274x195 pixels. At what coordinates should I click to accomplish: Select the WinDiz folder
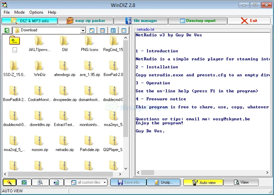tap(40, 68)
